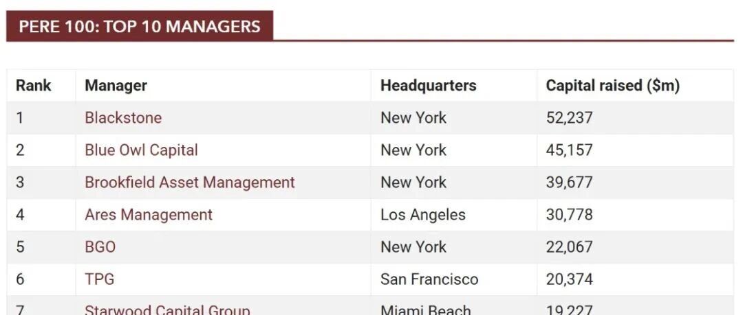Open the BGO manager link
This screenshot has width=743, height=315.
pyautogui.click(x=100, y=247)
